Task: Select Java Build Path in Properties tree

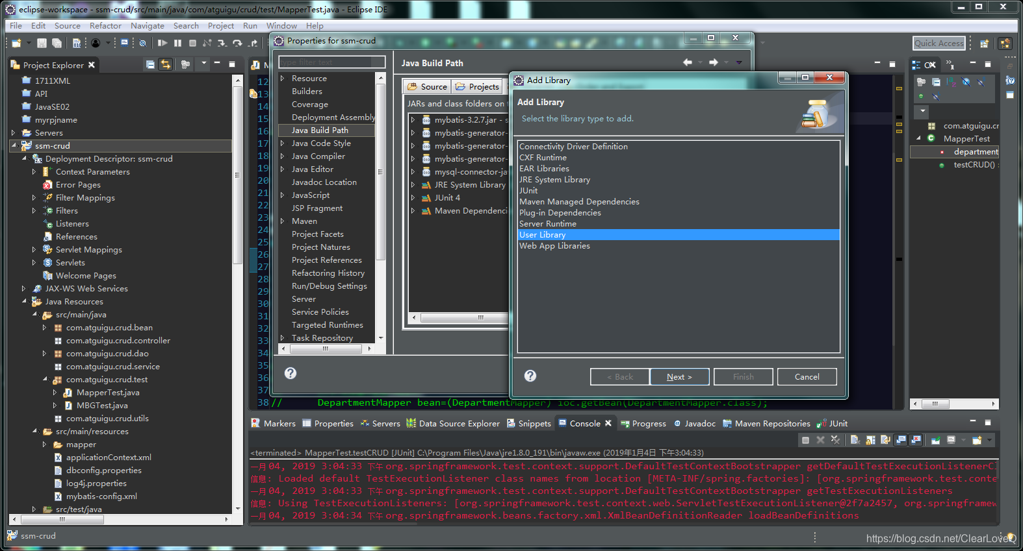Action: point(326,130)
